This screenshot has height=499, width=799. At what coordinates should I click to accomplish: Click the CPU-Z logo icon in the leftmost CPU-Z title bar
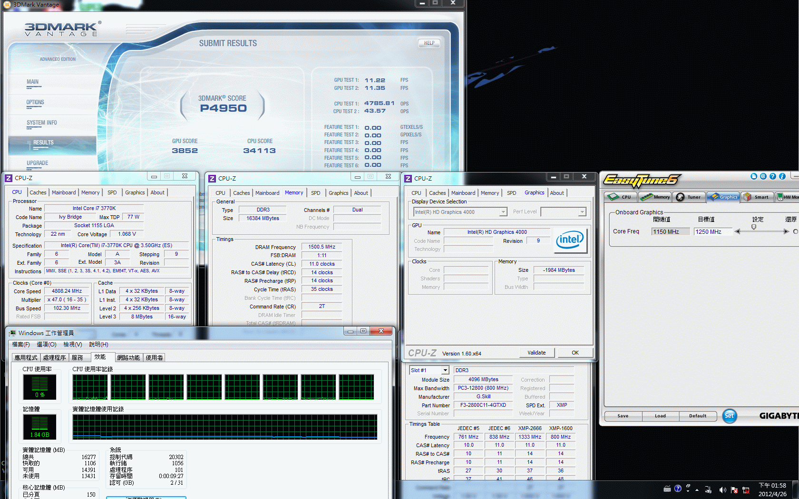(x=8, y=178)
